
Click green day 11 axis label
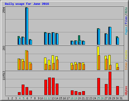45,98
